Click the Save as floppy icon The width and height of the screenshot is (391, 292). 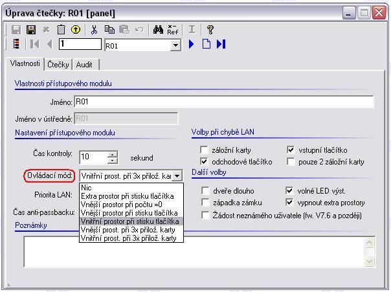29,30
